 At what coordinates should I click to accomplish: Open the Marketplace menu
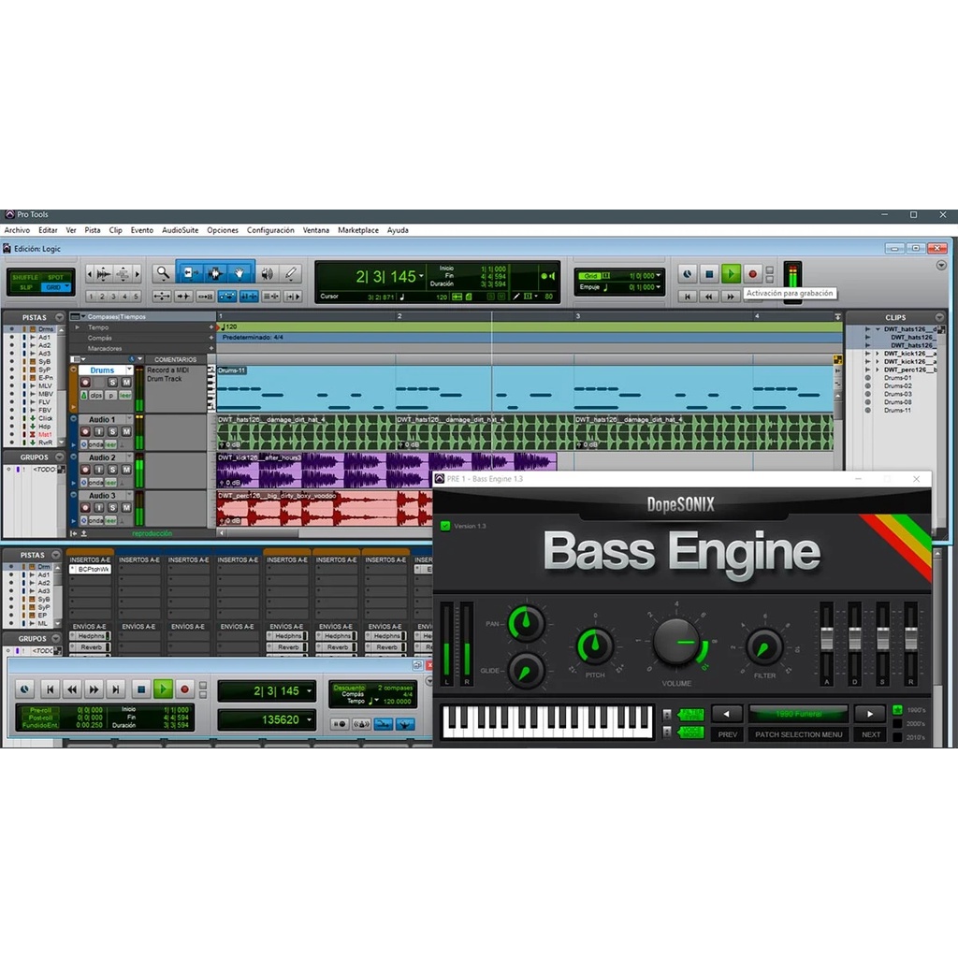click(358, 230)
